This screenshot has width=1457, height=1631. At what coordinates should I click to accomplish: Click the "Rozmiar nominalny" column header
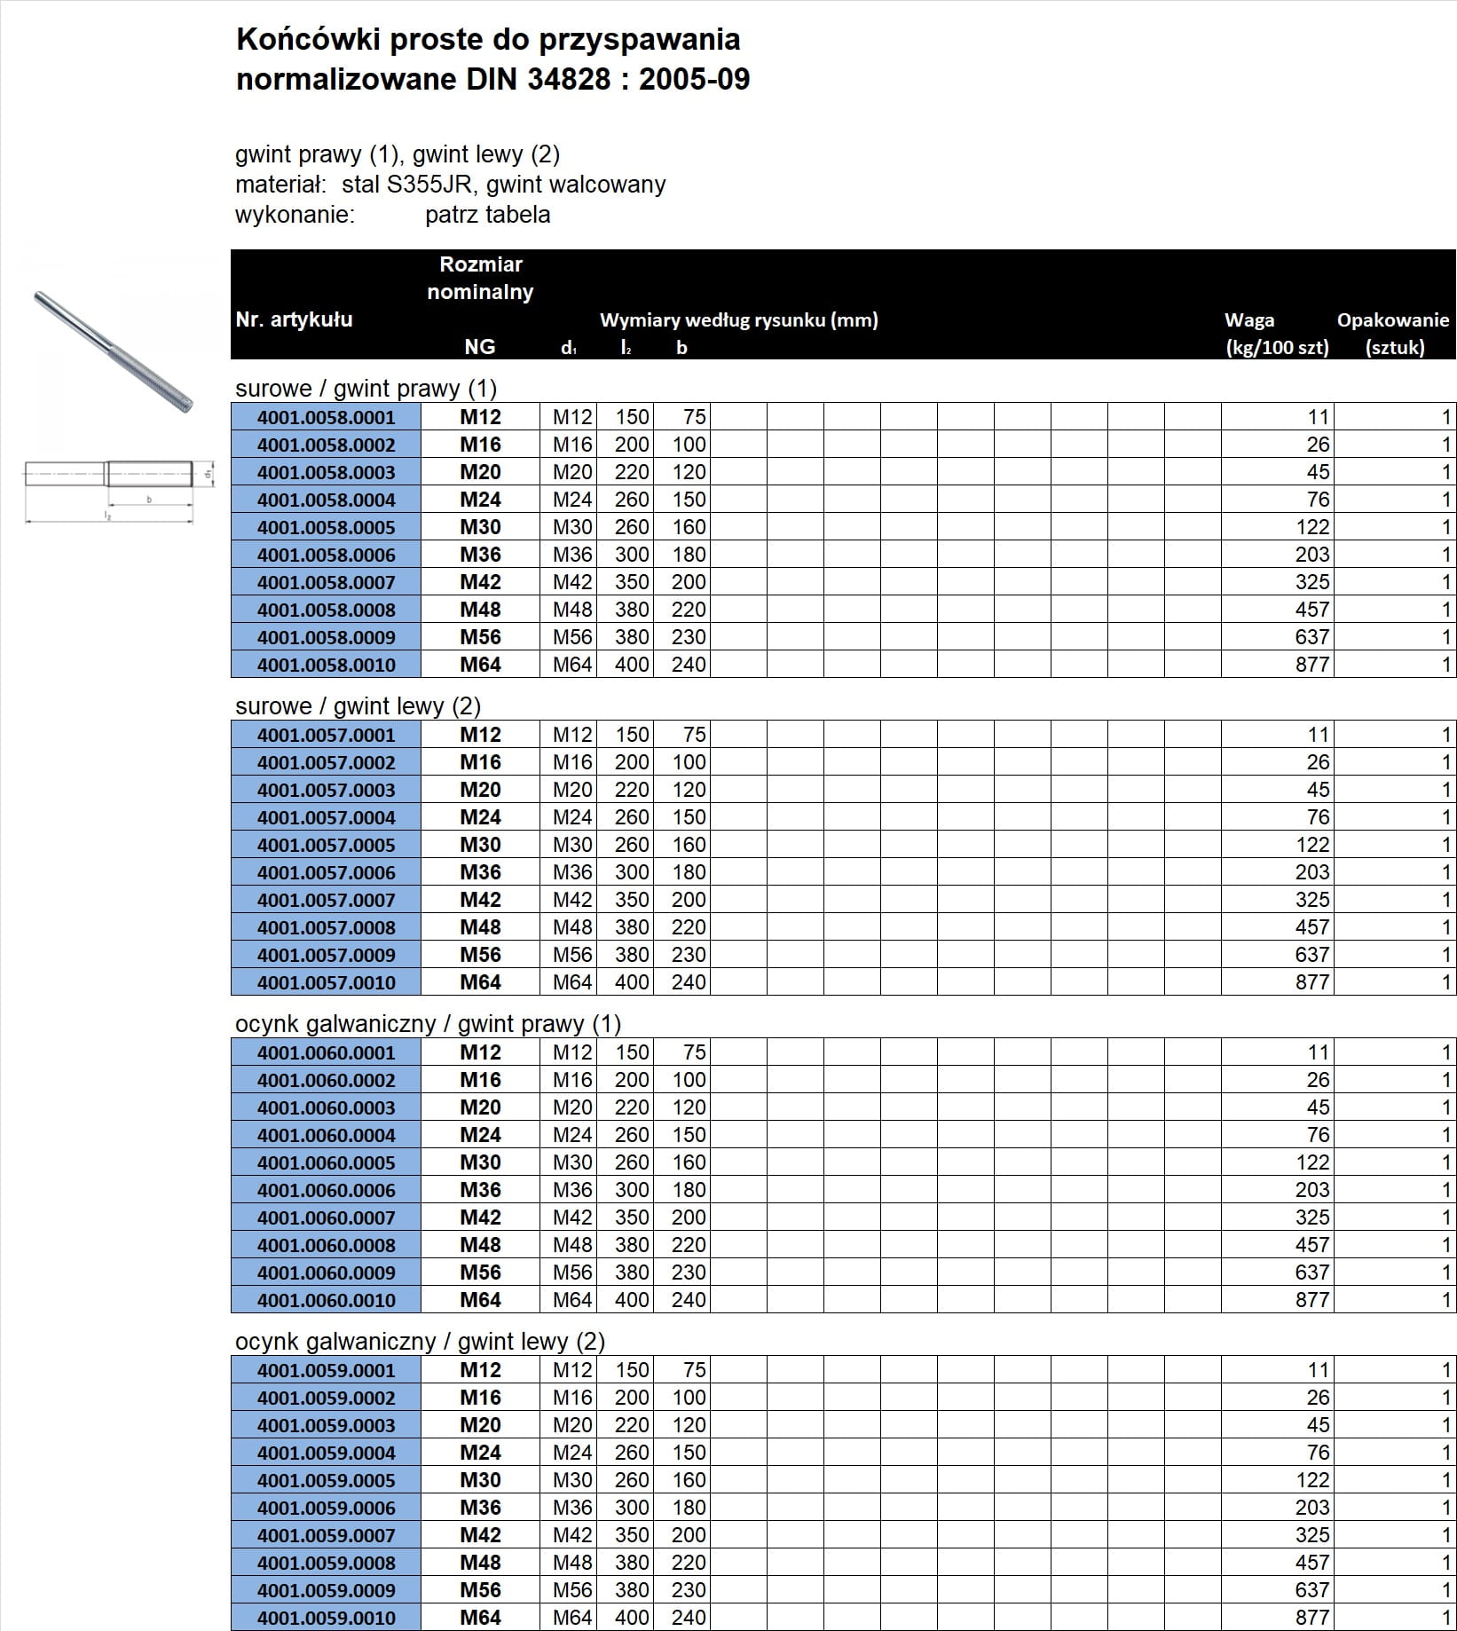pos(480,278)
